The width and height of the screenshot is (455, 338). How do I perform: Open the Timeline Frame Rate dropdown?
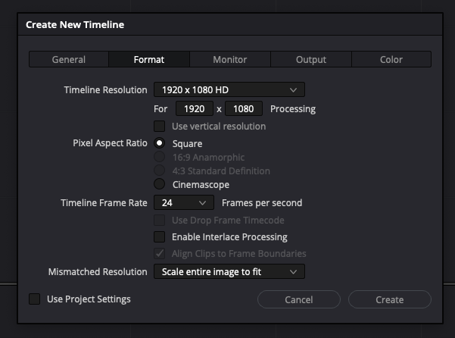pos(184,203)
